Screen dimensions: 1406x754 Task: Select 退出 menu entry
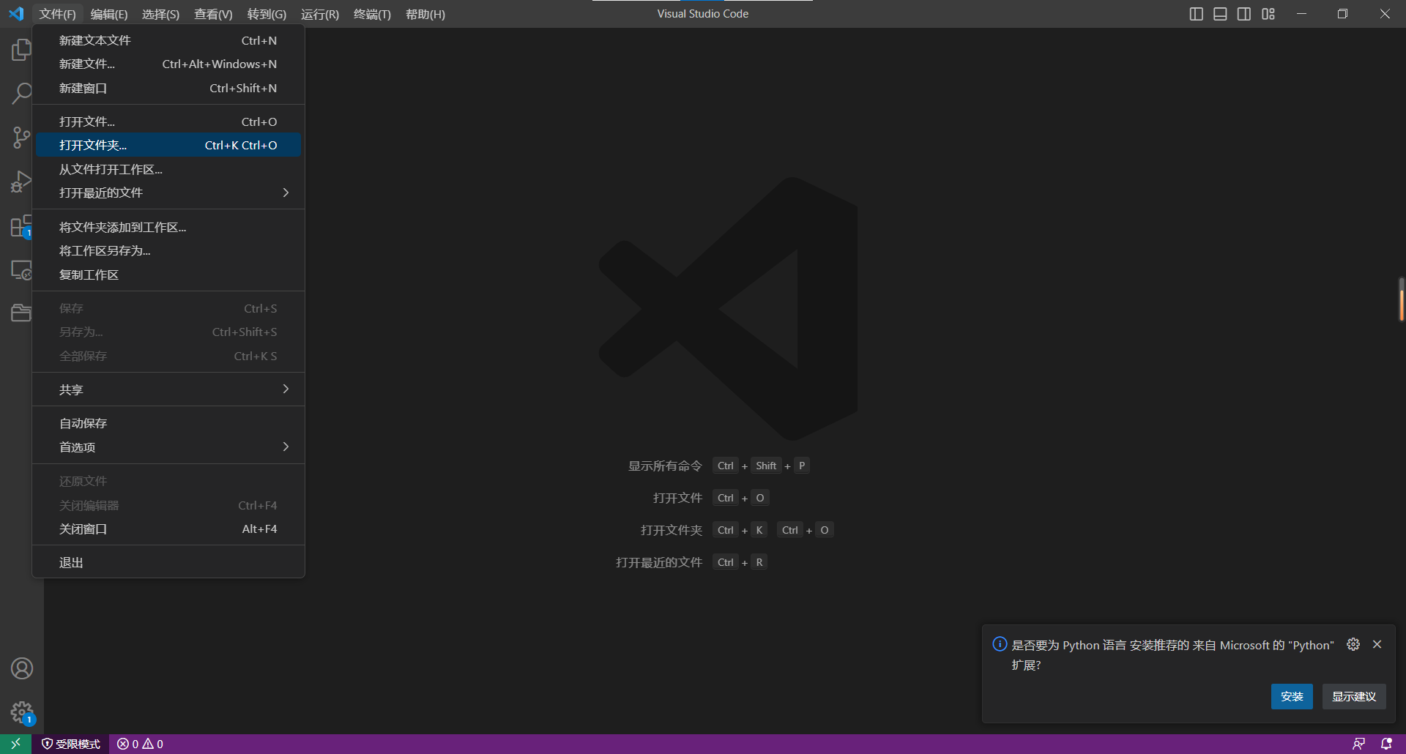point(168,562)
